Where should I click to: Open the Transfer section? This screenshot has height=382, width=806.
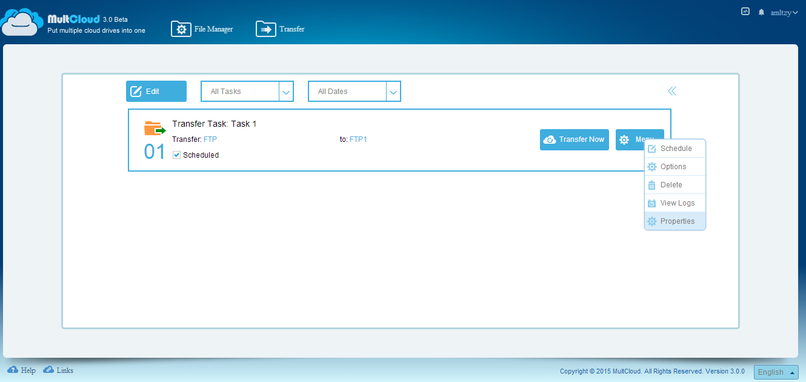tap(280, 29)
